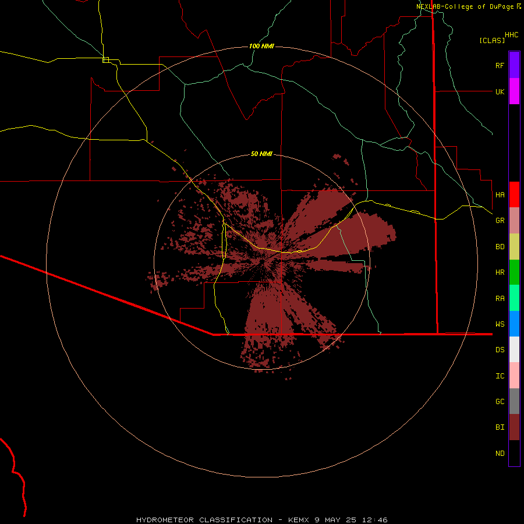Image resolution: width=524 pixels, height=524 pixels.
Task: Click the HR legend label
Action: (500, 272)
